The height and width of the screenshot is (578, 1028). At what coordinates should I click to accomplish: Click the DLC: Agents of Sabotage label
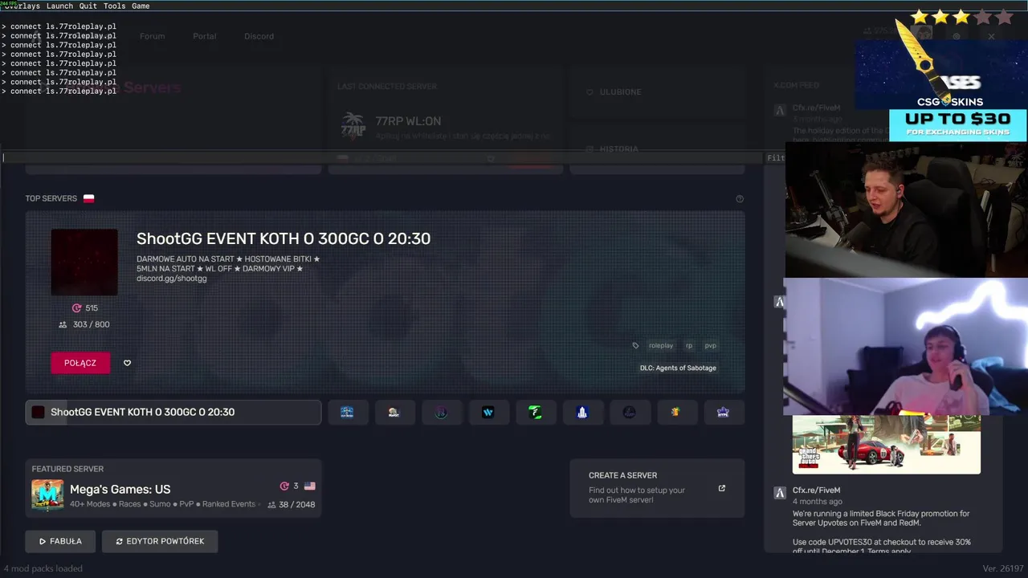678,368
